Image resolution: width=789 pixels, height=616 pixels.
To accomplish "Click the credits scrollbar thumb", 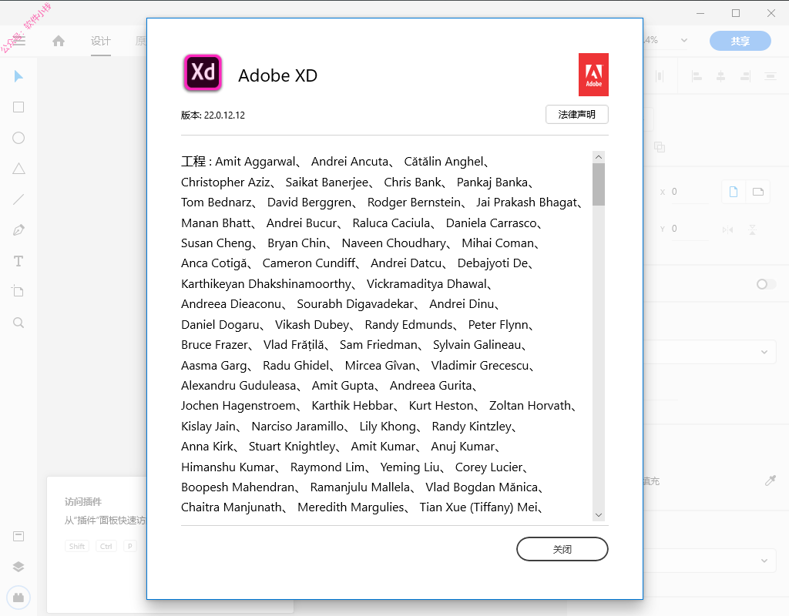I will click(x=599, y=185).
